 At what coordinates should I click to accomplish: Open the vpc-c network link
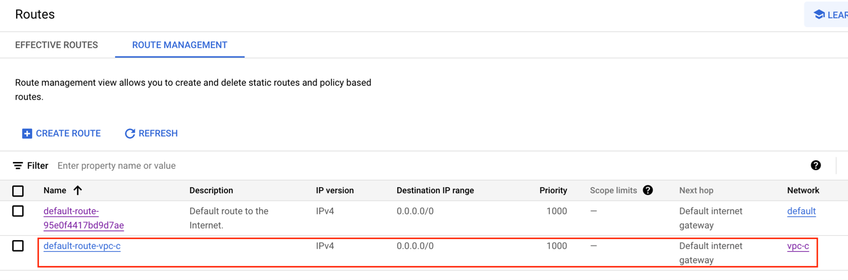click(x=798, y=246)
